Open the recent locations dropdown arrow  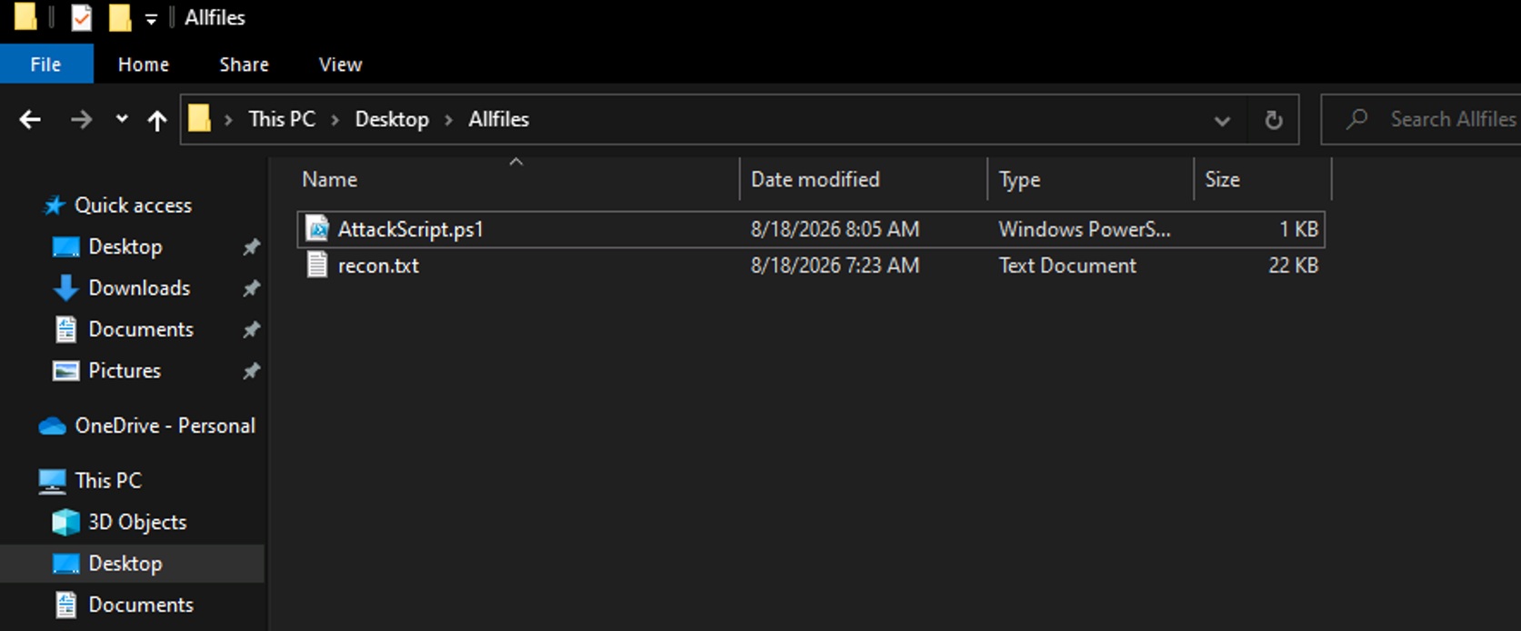(122, 119)
